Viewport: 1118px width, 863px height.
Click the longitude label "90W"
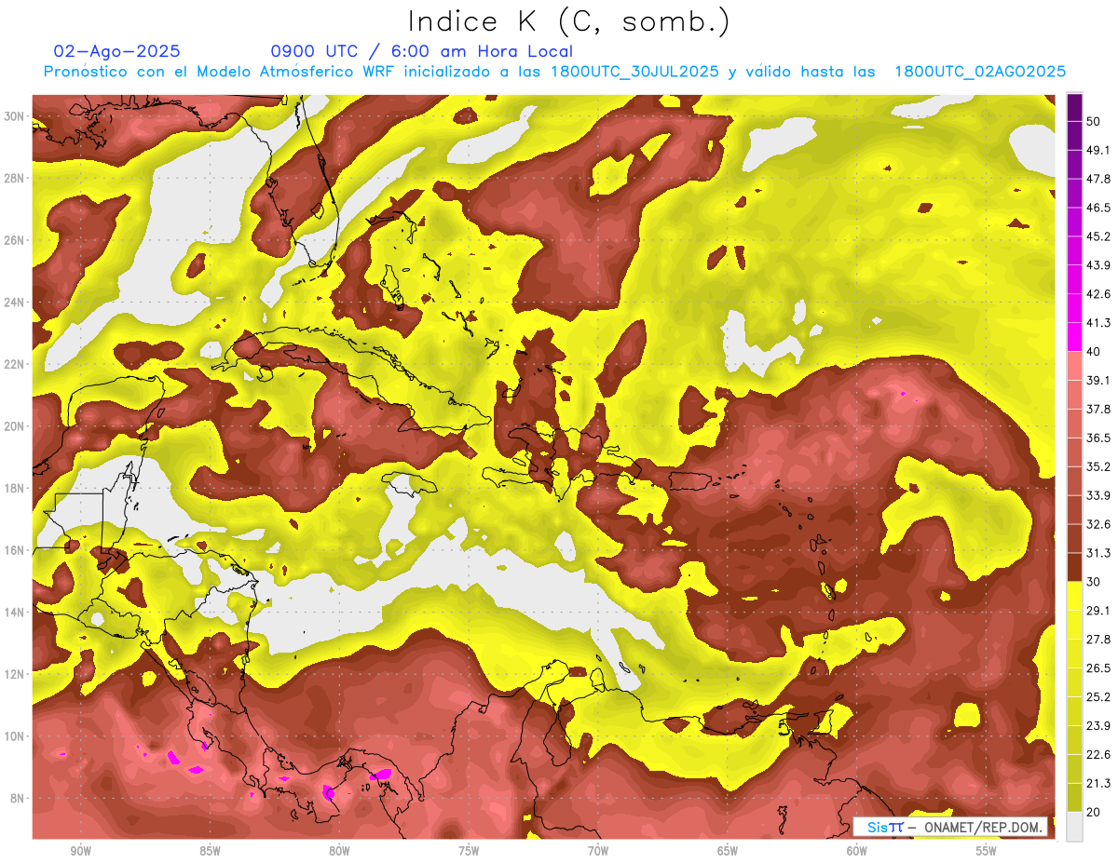point(80,851)
